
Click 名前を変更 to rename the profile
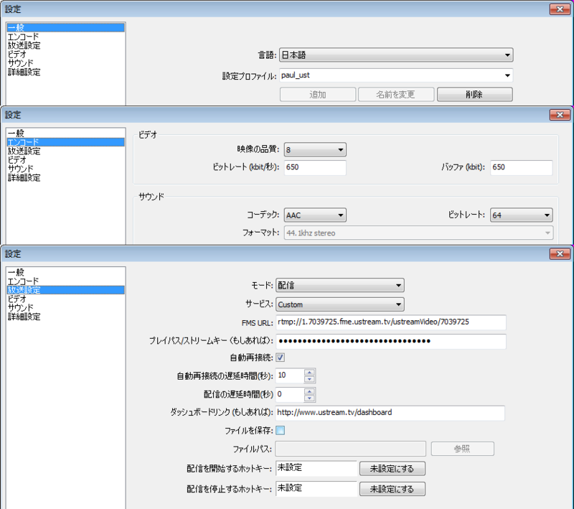point(396,94)
